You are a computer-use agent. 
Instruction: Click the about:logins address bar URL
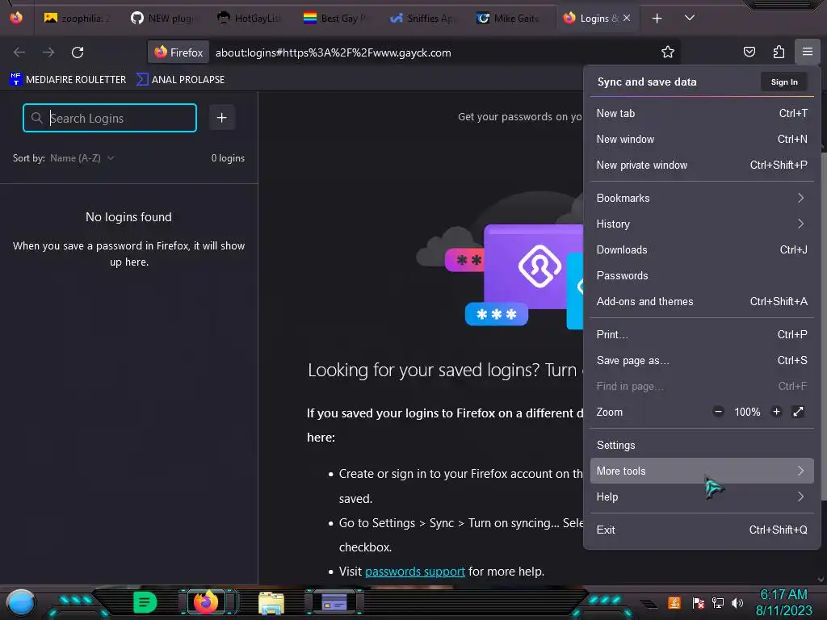pyautogui.click(x=333, y=52)
